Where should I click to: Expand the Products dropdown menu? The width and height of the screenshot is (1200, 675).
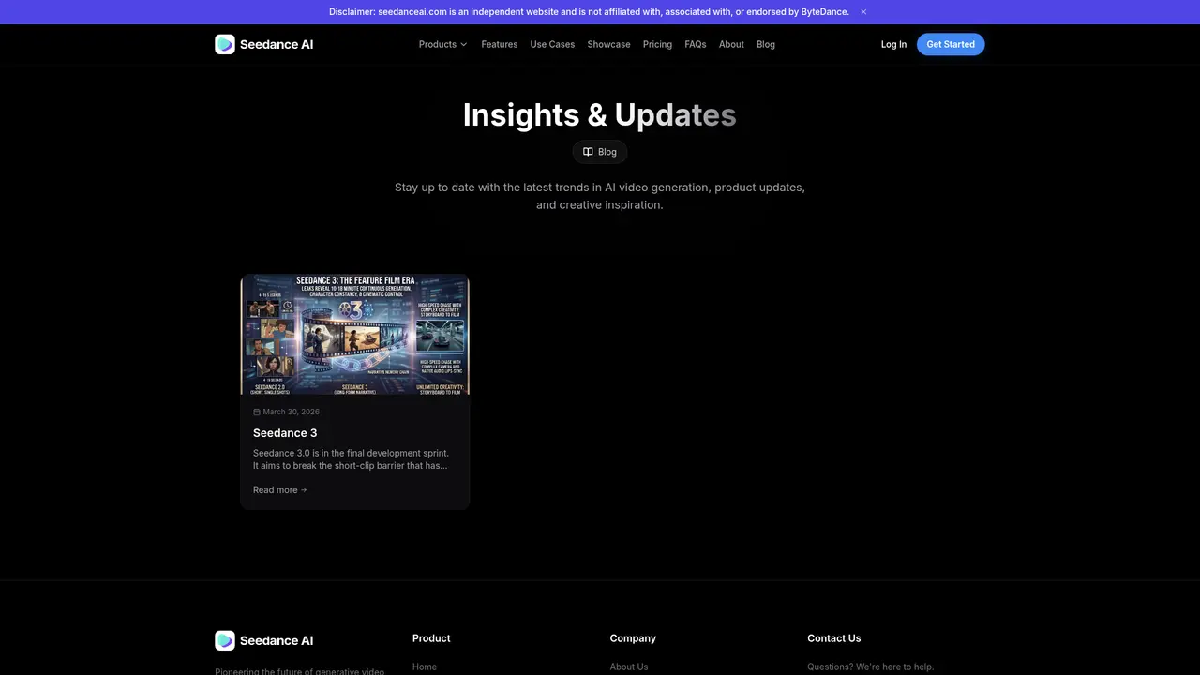click(x=442, y=44)
